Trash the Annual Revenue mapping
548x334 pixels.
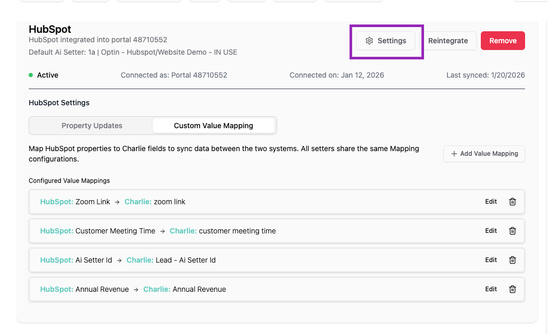513,289
